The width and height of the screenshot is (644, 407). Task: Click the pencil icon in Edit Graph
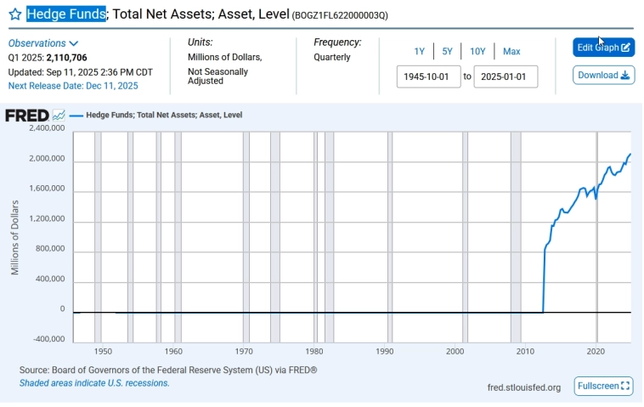coord(626,48)
